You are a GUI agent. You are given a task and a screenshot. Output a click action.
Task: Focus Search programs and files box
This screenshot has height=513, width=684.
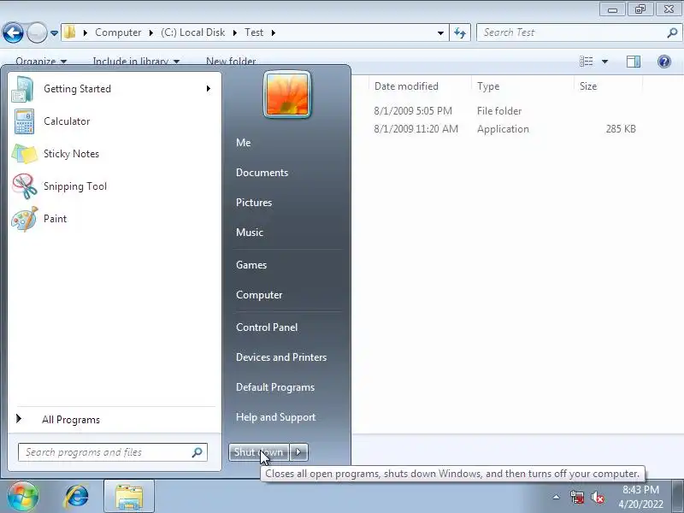pyautogui.click(x=113, y=452)
